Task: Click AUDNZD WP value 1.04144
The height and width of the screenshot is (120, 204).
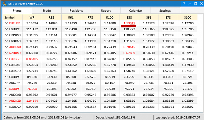Action: pyautogui.click(x=32, y=101)
